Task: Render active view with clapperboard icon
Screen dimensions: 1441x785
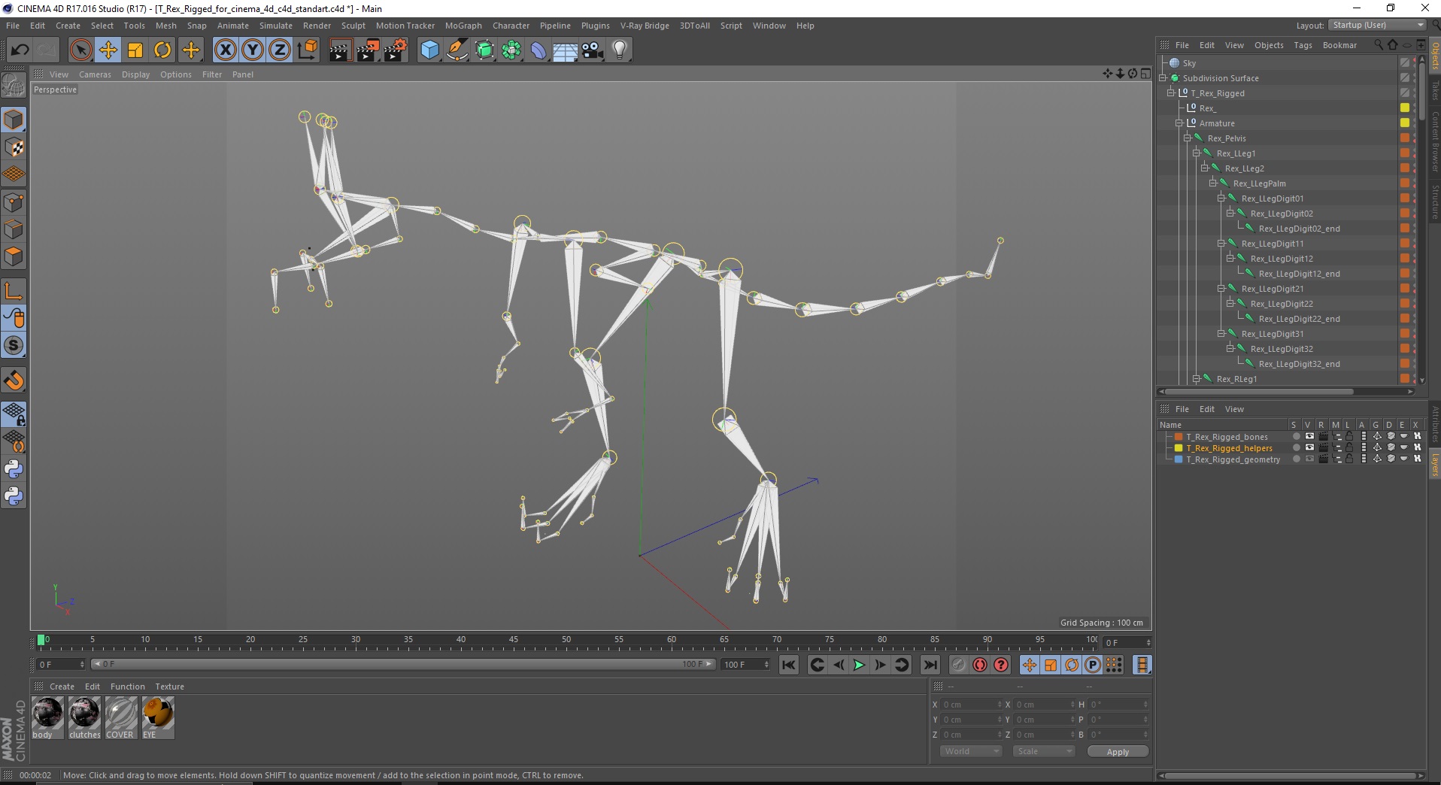Action: tap(340, 50)
